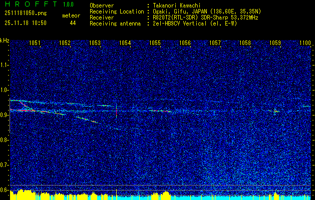Image resolution: width=315 pixels, height=200 pixels.
Task: Click the small echo near 1059
Action: pos(275,111)
